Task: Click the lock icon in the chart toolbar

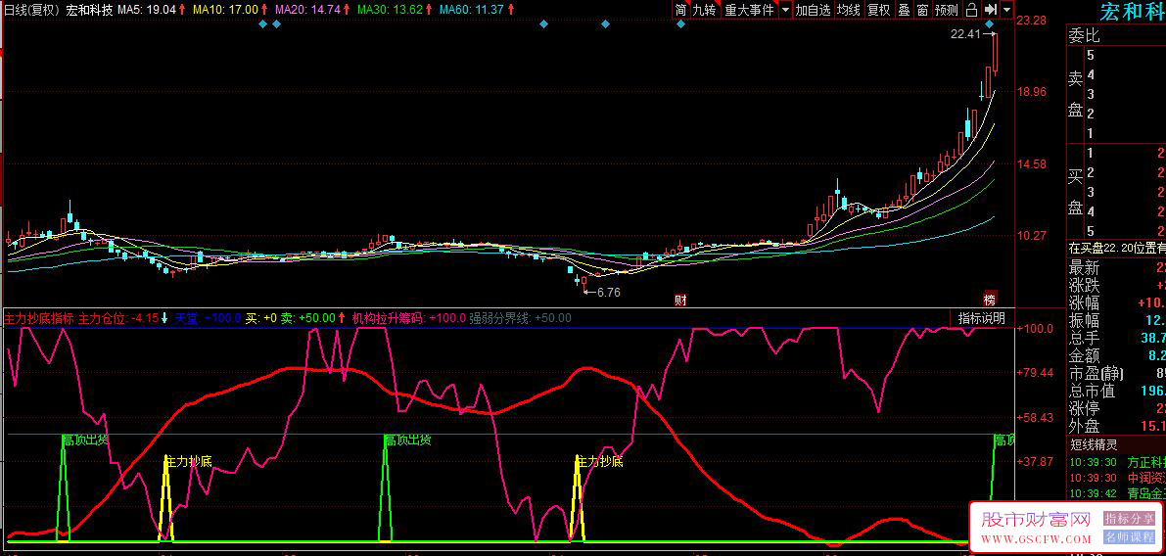Action: coord(971,10)
